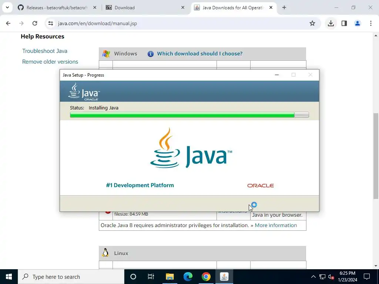Viewport: 379px width, 284px height.
Task: Switch to Google Chrome in taskbar
Action: pyautogui.click(x=206, y=277)
